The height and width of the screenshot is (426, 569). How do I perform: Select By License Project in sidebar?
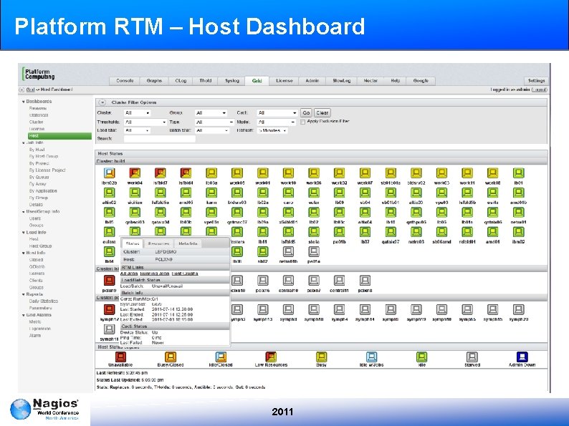[47, 170]
